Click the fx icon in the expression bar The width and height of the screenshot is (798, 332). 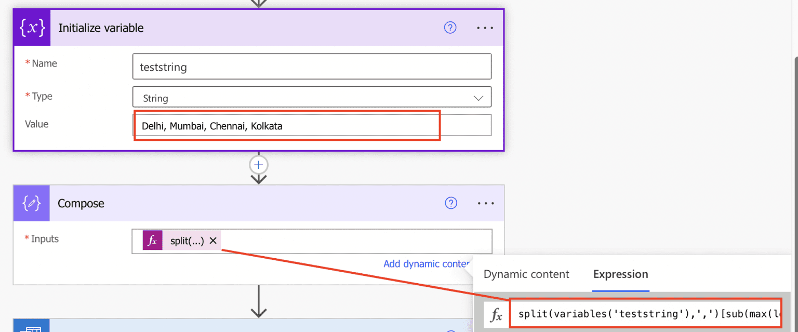(x=496, y=314)
